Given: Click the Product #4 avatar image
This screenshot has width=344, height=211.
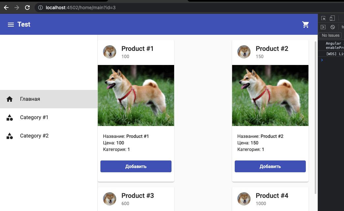Looking at the screenshot, I should [x=244, y=199].
